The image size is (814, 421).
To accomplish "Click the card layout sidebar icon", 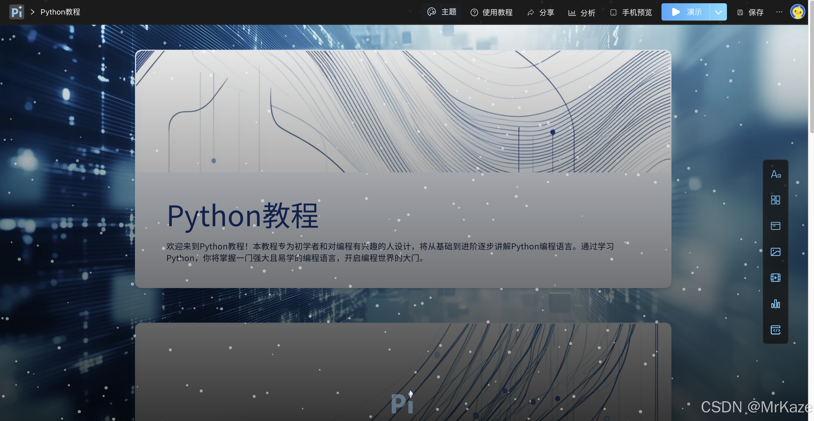I will (x=775, y=226).
